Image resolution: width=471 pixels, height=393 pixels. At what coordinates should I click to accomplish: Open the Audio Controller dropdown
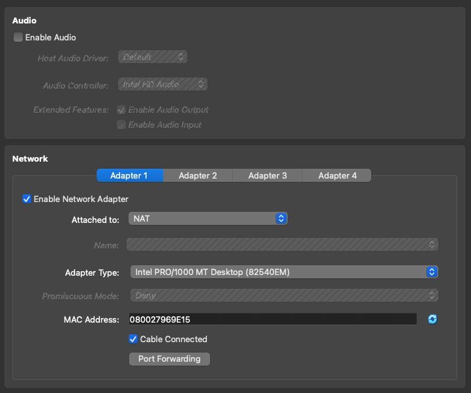click(x=162, y=84)
